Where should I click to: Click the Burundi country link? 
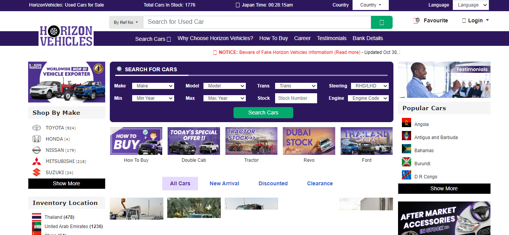pyautogui.click(x=422, y=164)
